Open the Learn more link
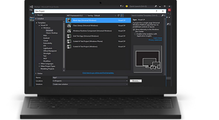 pyautogui.click(x=158, y=38)
